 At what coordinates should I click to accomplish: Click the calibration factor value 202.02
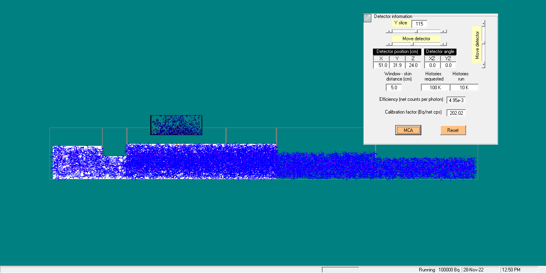point(456,113)
